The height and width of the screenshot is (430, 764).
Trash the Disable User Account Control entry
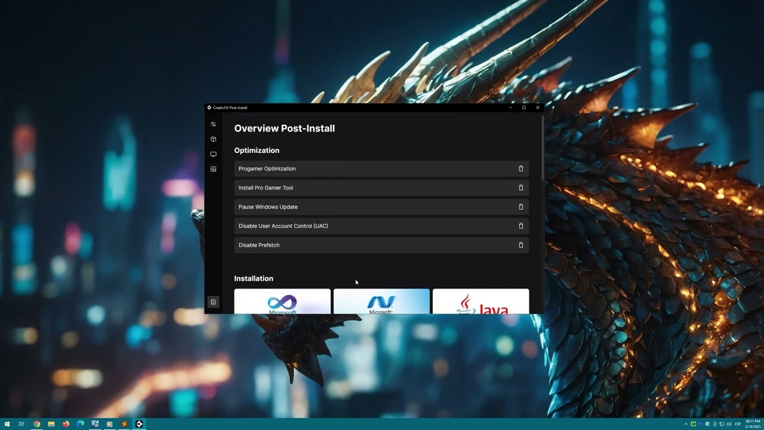coord(520,226)
